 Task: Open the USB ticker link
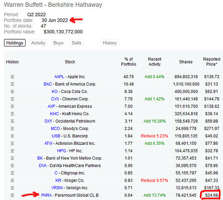[x=56, y=136]
